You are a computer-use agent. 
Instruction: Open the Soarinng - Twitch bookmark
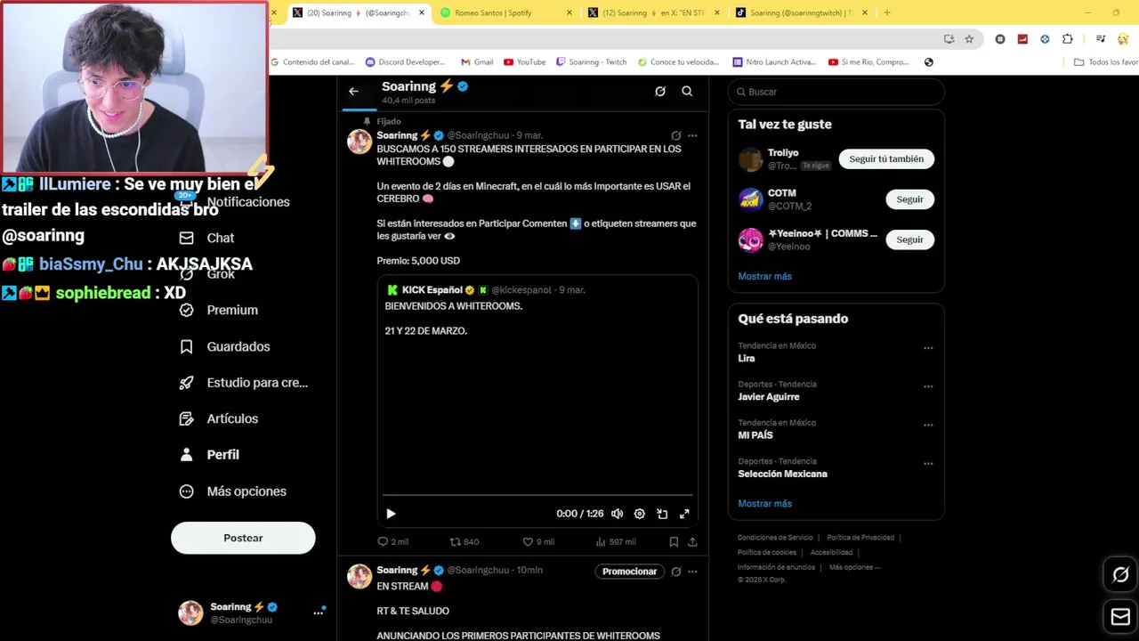[591, 62]
